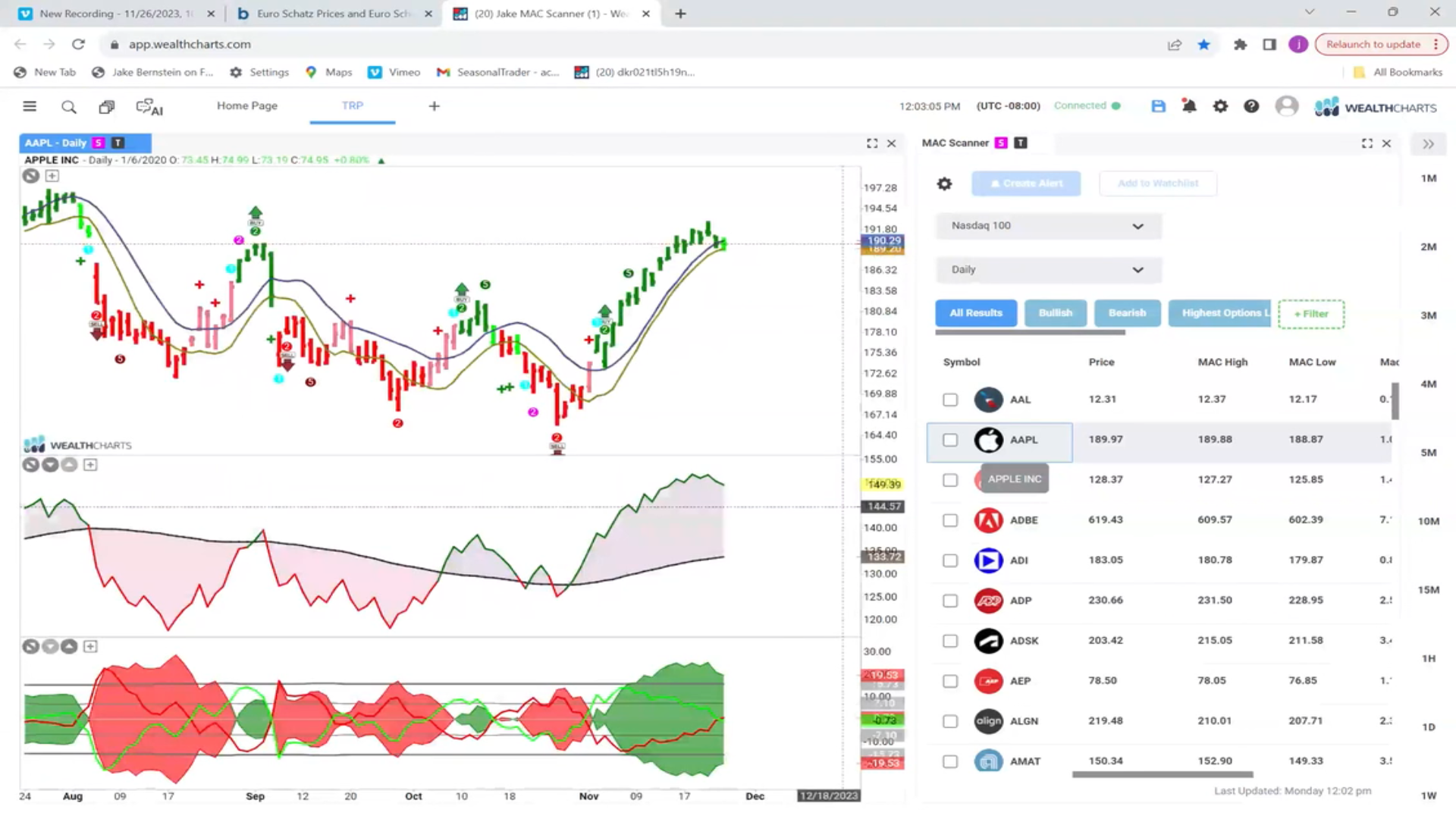Bookmark this page with the star icon
Image resolution: width=1456 pixels, height=819 pixels.
tap(1203, 45)
